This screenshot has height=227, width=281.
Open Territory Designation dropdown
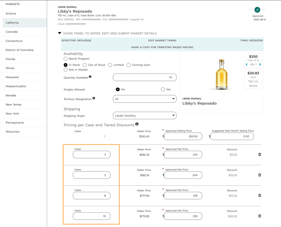pyautogui.click(x=145, y=99)
